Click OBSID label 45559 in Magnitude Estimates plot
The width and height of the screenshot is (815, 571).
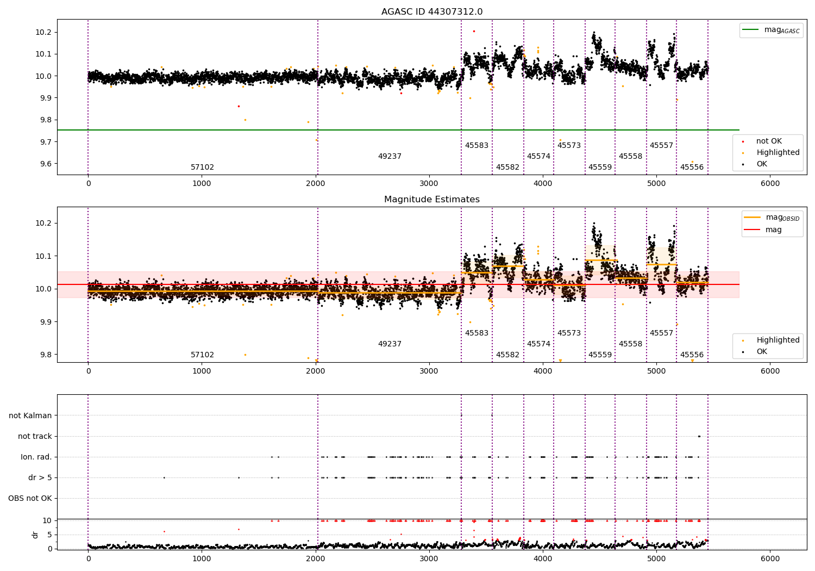(x=600, y=355)
